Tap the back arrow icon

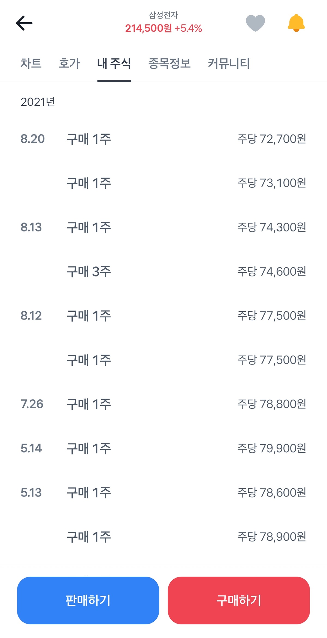pos(24,23)
